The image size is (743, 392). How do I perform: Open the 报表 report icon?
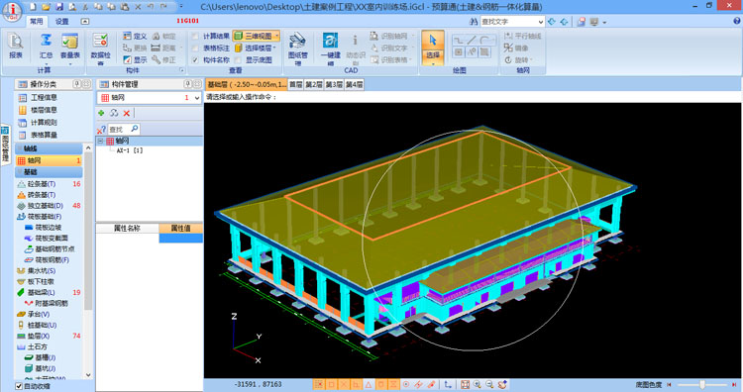16,47
